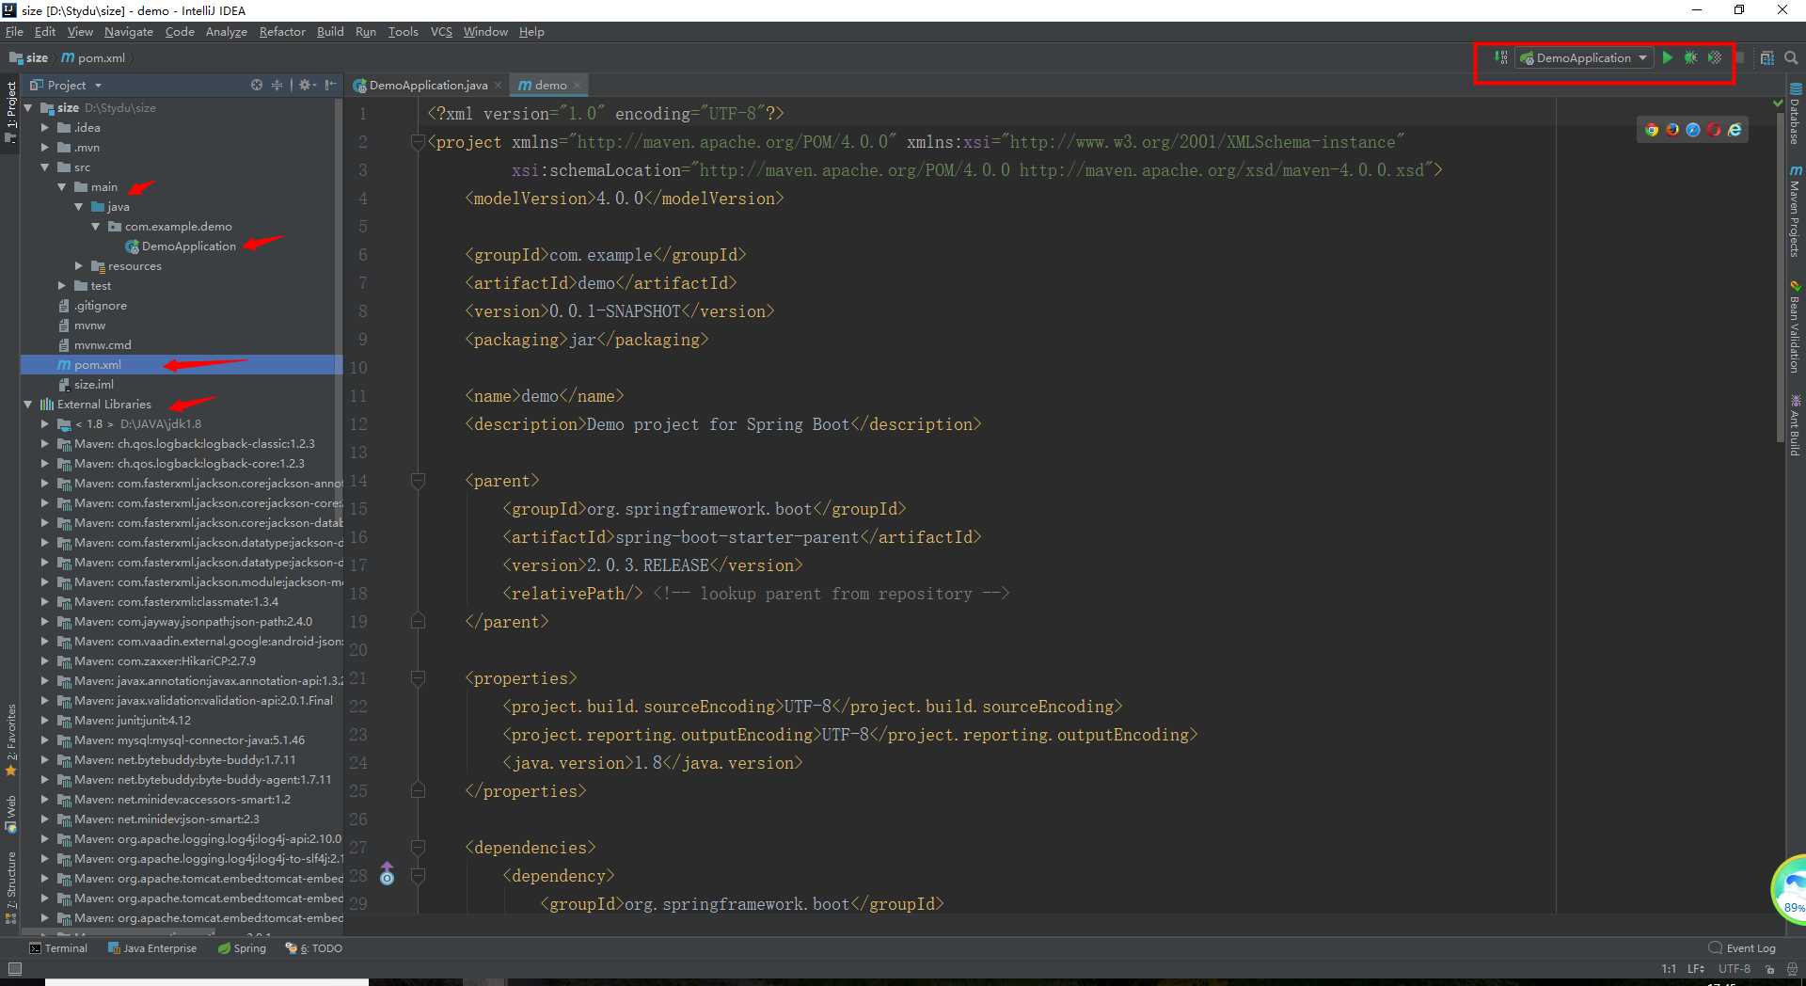1806x986 pixels.
Task: Open the DemoApplication run configuration dropdown
Action: (1583, 57)
